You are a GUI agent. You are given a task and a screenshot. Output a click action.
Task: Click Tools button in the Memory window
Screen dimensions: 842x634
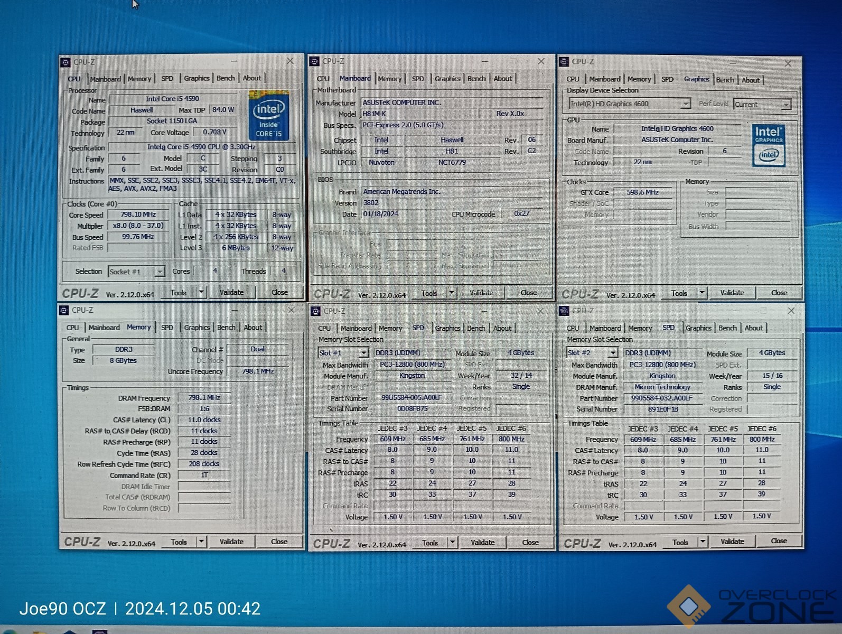pos(179,542)
